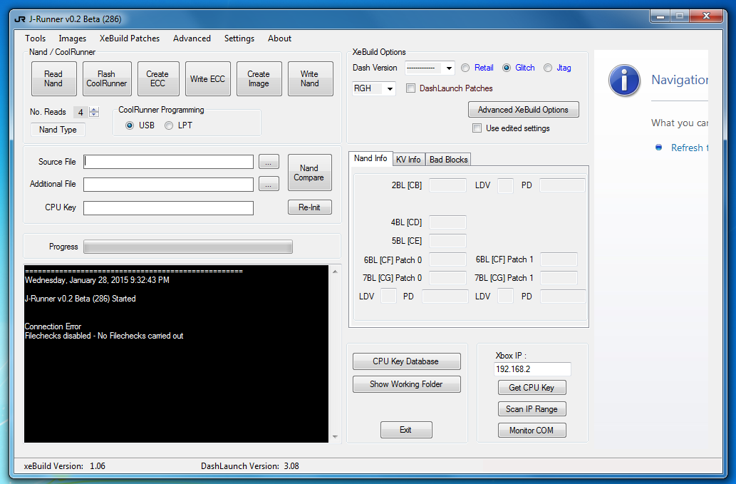Click in the CPU Key field
The width and height of the screenshot is (736, 484).
coord(169,208)
